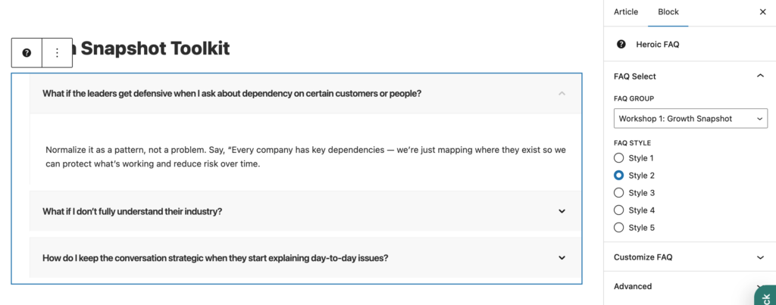
Task: Open block options three-dot menu
Action: pyautogui.click(x=57, y=53)
